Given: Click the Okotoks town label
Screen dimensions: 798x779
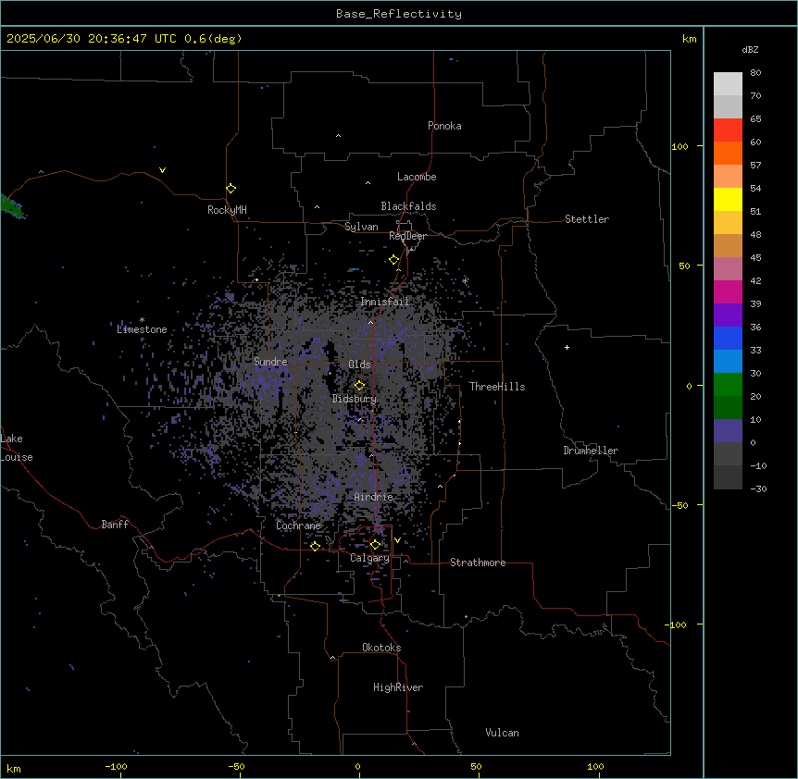Looking at the screenshot, I should point(381,648).
